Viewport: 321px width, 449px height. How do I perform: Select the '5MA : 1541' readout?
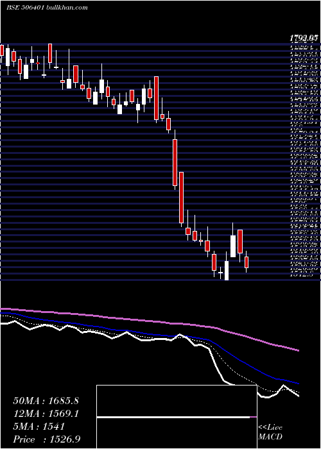point(39,427)
